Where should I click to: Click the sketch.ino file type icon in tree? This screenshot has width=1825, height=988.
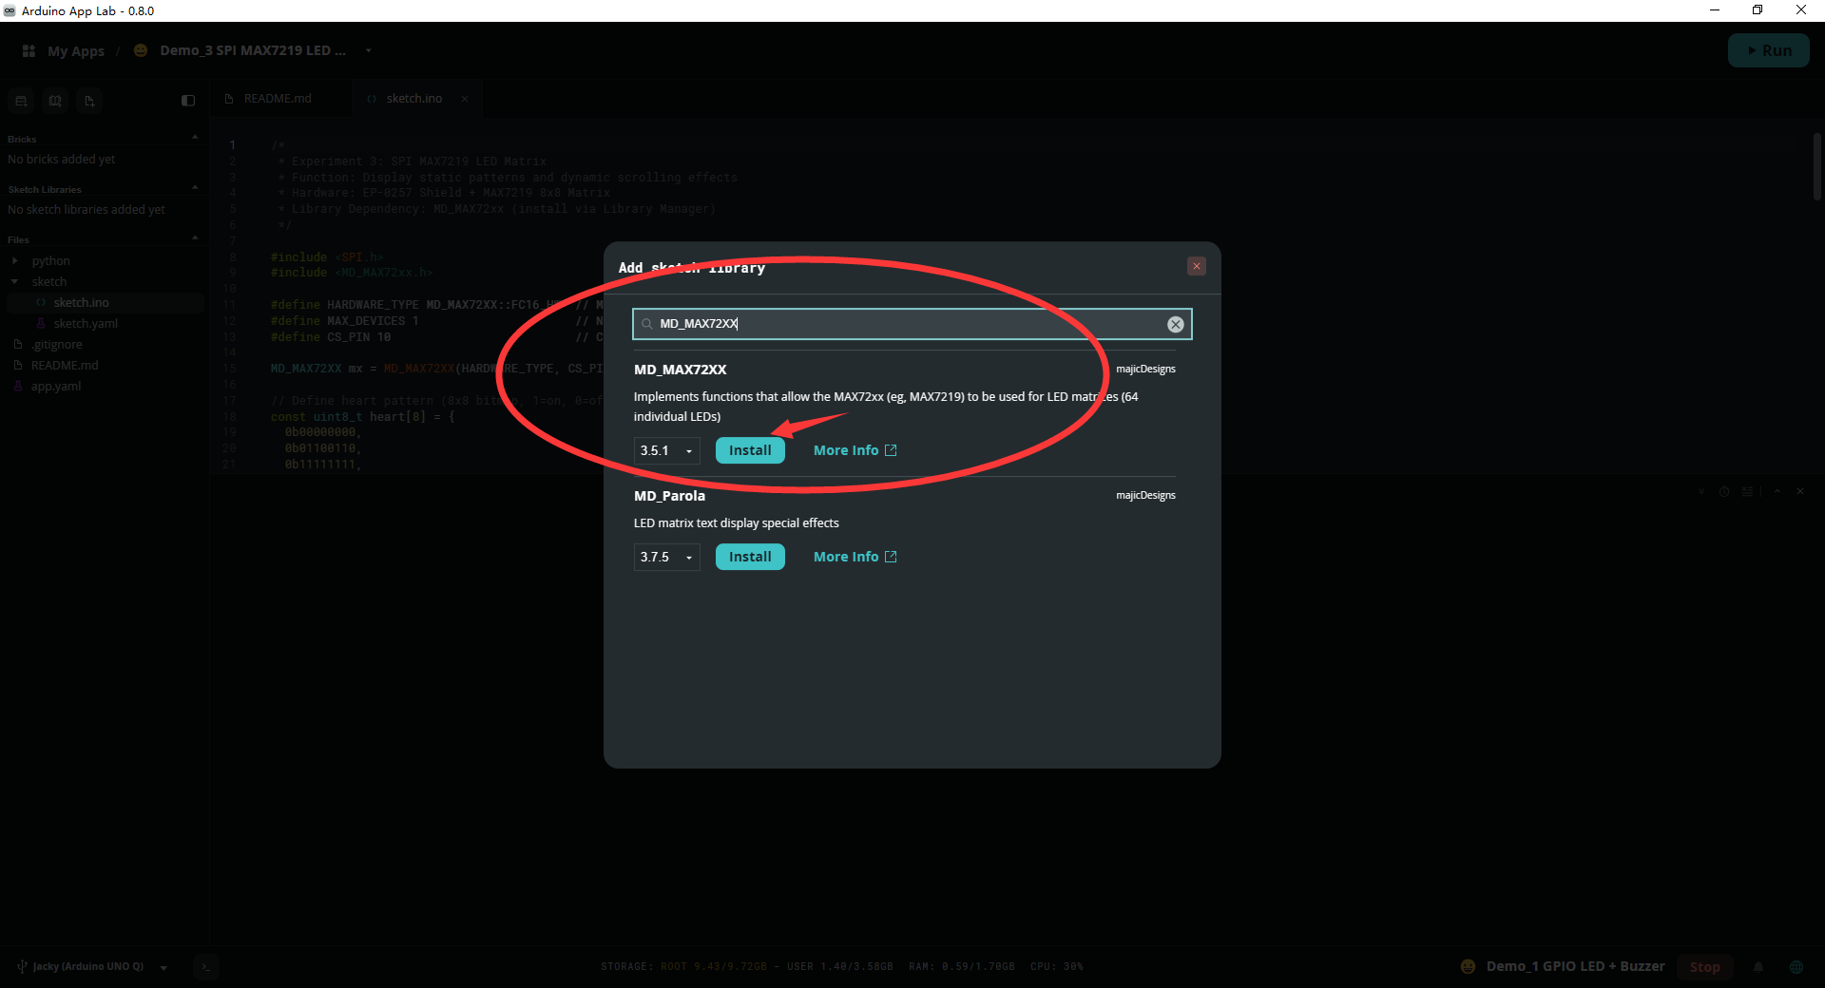[x=41, y=302]
